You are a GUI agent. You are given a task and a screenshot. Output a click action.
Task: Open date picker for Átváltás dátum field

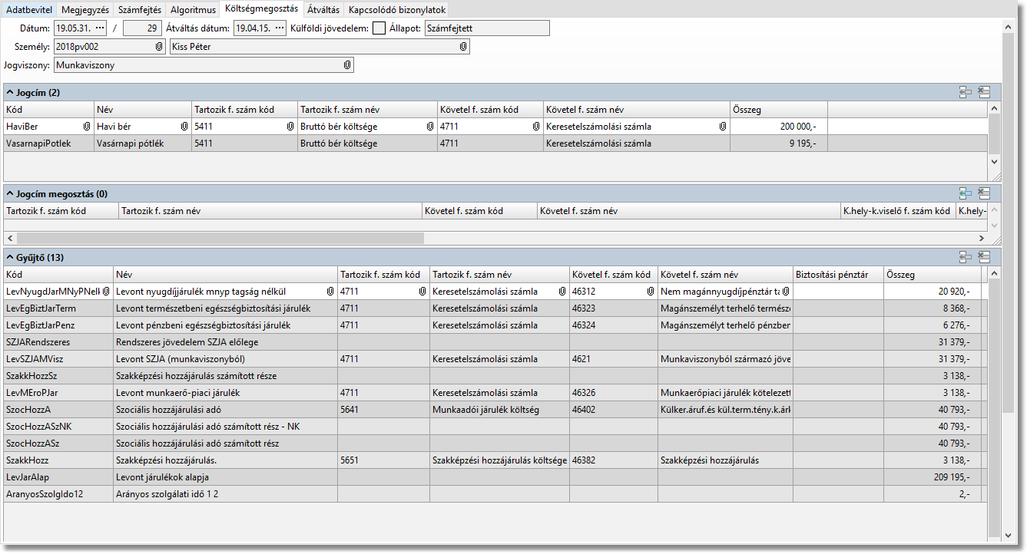tap(280, 28)
